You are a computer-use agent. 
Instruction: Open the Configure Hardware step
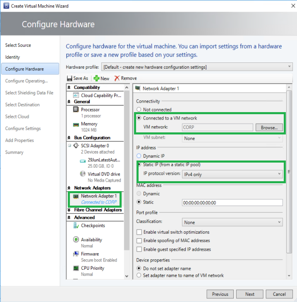tap(30, 69)
